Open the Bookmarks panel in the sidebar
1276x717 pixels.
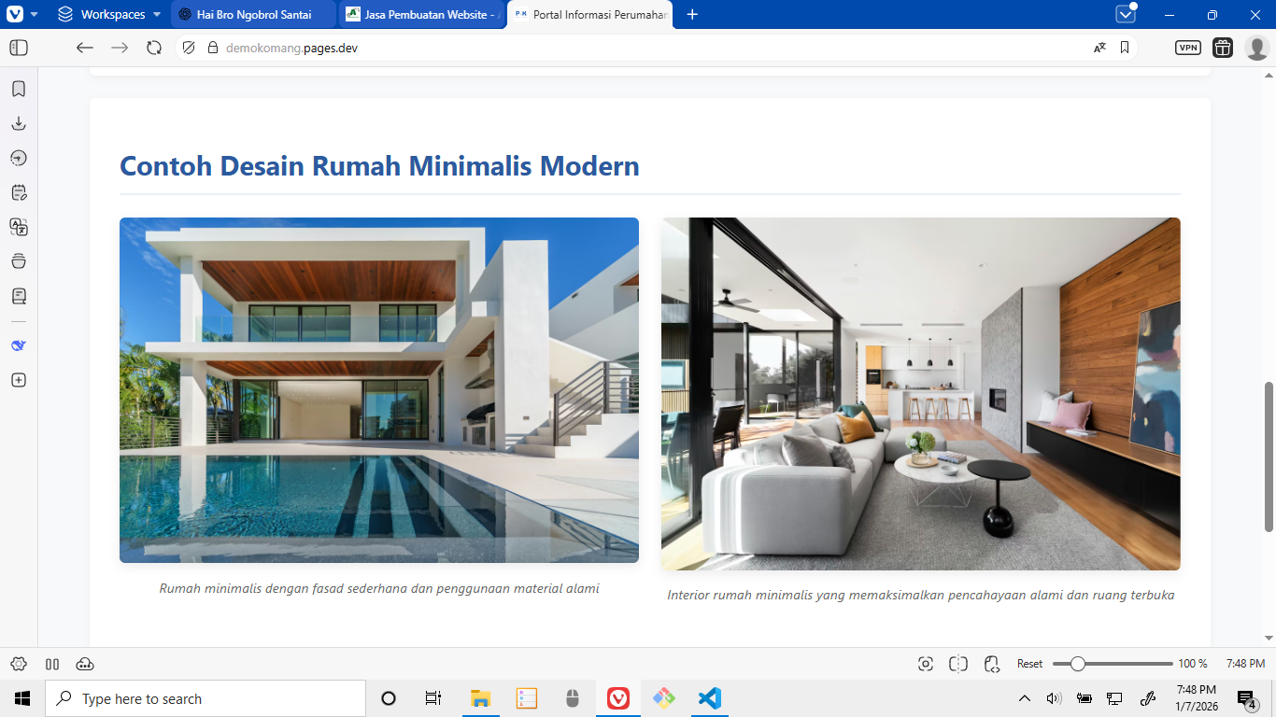pyautogui.click(x=18, y=89)
